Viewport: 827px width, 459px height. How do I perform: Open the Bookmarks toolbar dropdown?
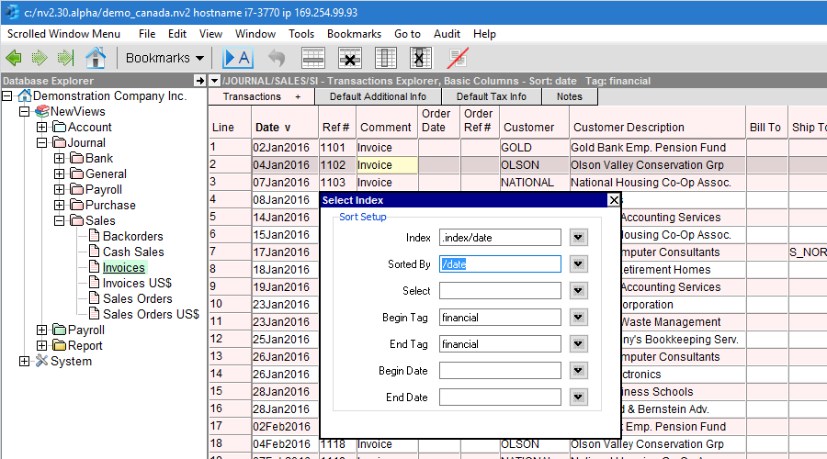point(164,58)
